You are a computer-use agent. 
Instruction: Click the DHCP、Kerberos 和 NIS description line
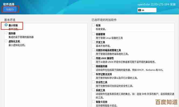pos(130,70)
